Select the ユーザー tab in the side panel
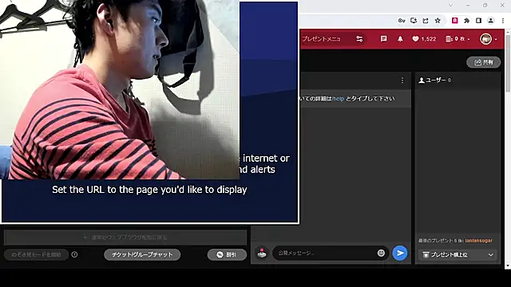 point(435,80)
